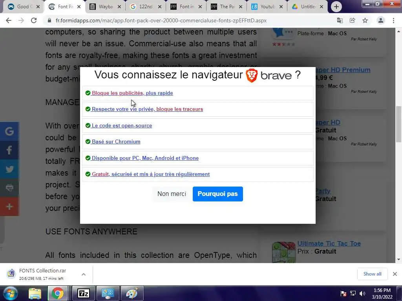Share via the Facebook sidebar button

pos(9,150)
